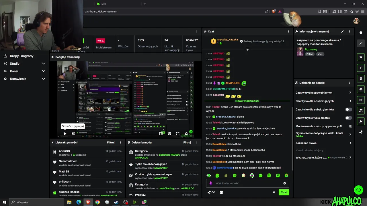
Task: Open sraczka_kaczka top gifter name
Action: click(x=227, y=39)
